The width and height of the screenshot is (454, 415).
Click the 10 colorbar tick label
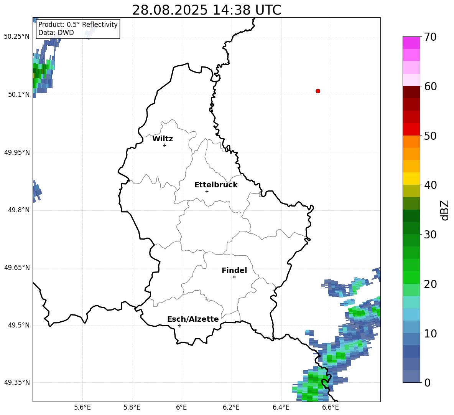coord(430,333)
